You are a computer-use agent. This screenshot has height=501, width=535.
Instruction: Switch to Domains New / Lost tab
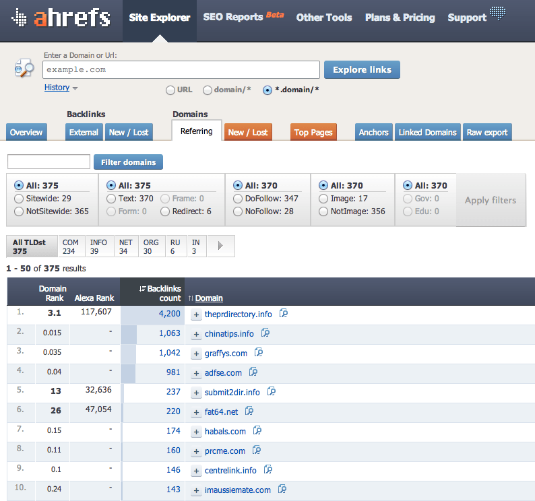click(x=248, y=133)
